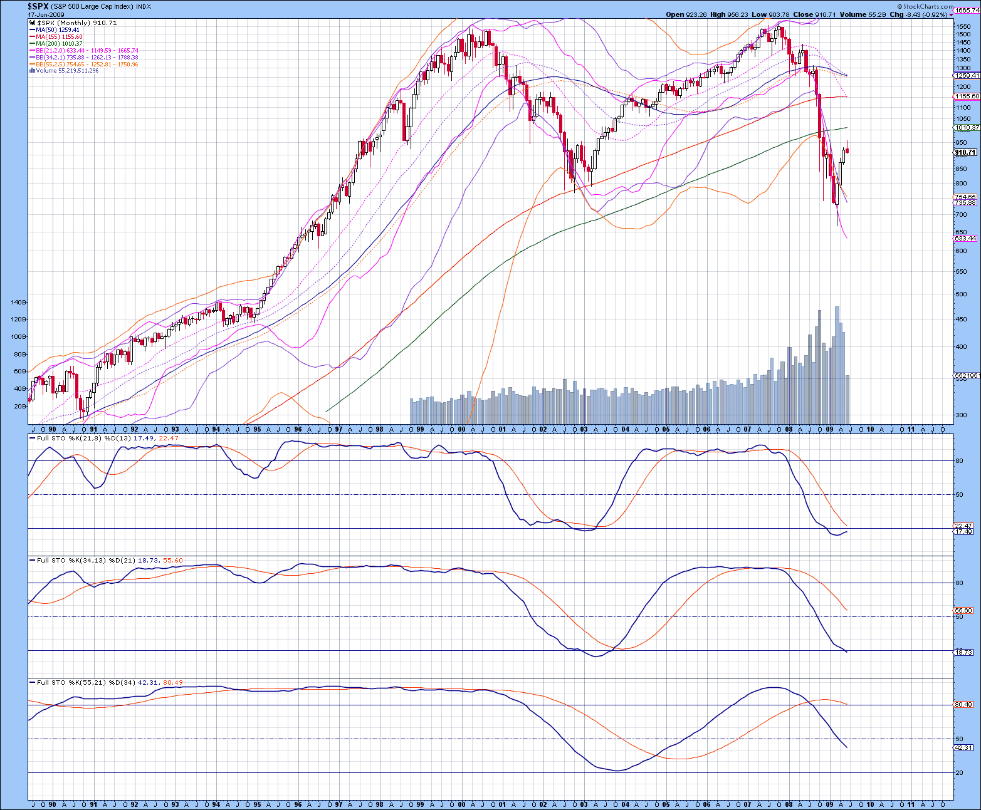
Task: Click the 1259.41 MA(50) axis tag
Action: coord(966,75)
